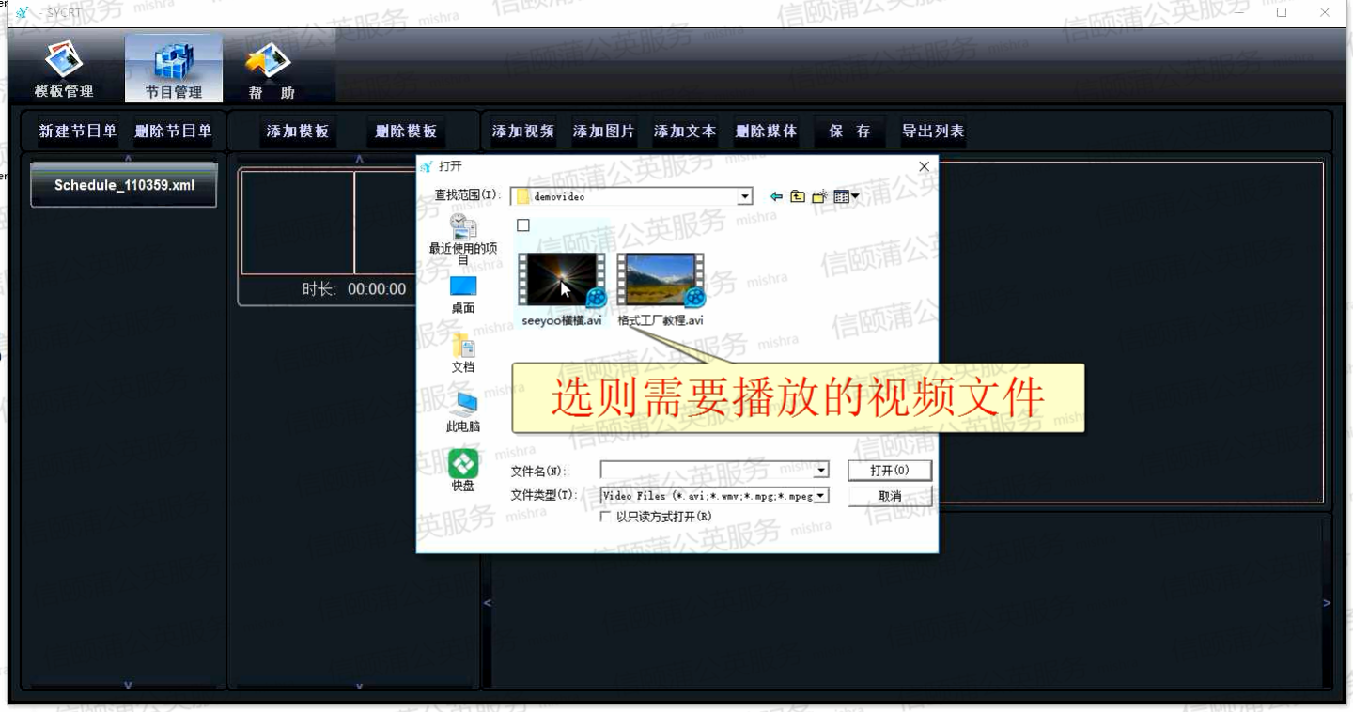Go up one folder level icon
This screenshot has height=712, width=1353.
point(798,196)
